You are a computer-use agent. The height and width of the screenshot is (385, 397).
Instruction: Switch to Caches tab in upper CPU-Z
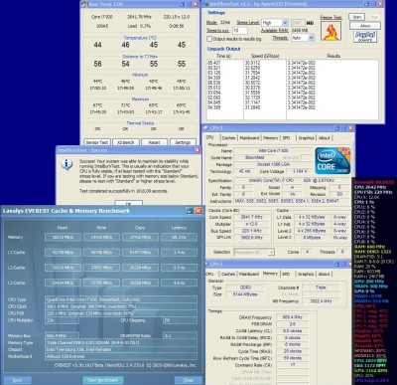tap(228, 138)
